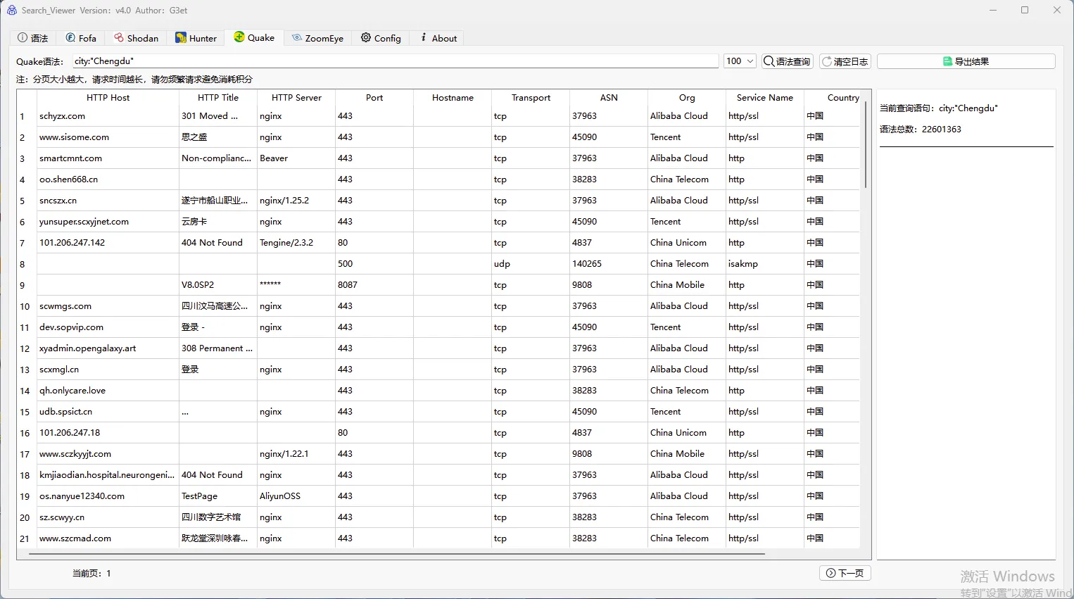Select the scxmgl.cn host cell

point(108,370)
